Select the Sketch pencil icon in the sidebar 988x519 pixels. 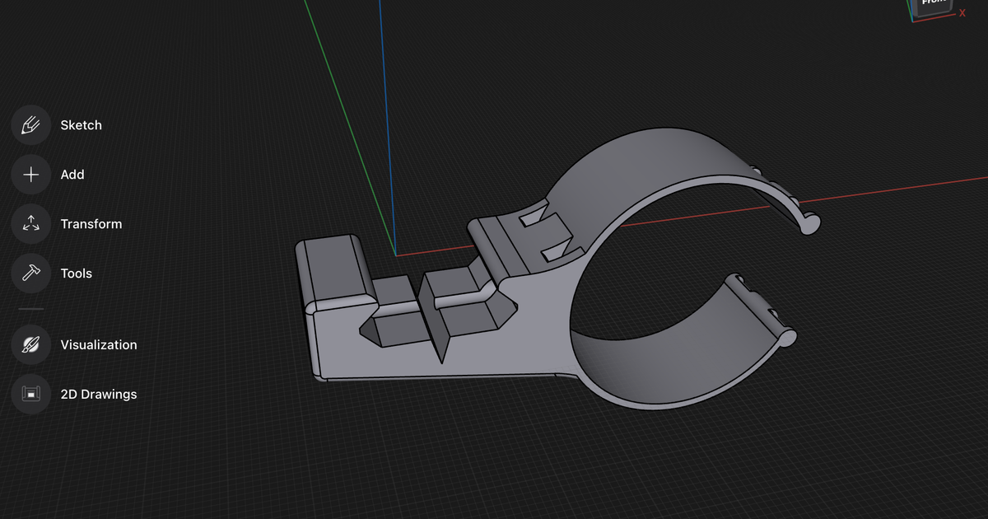[30, 124]
